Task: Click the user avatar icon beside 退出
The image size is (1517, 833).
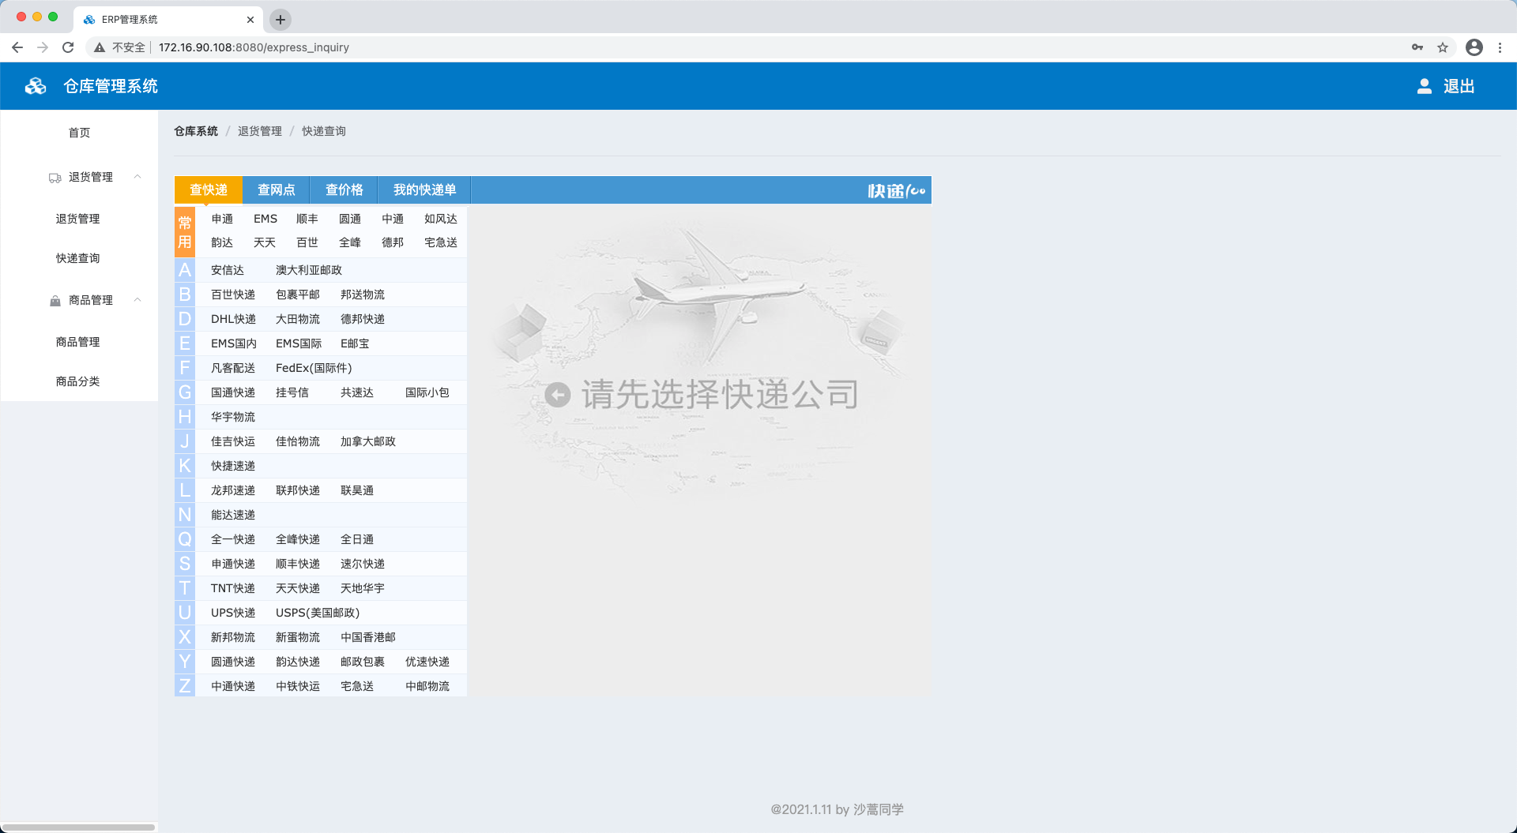Action: click(1424, 86)
